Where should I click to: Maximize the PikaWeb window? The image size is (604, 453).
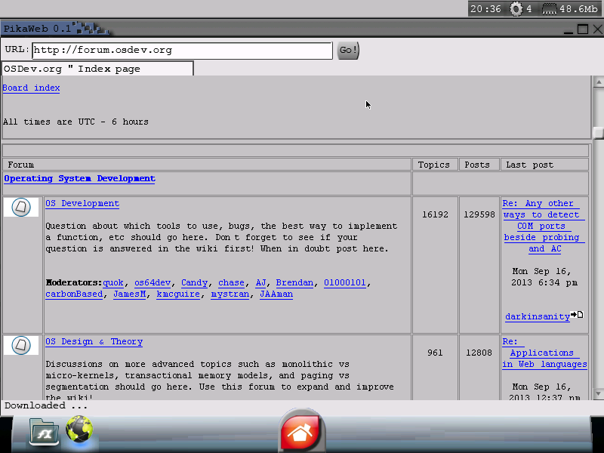583,29
